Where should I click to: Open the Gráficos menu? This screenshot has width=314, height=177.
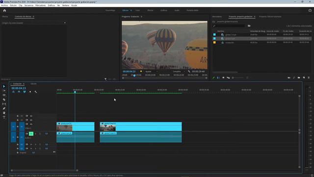click(52, 5)
